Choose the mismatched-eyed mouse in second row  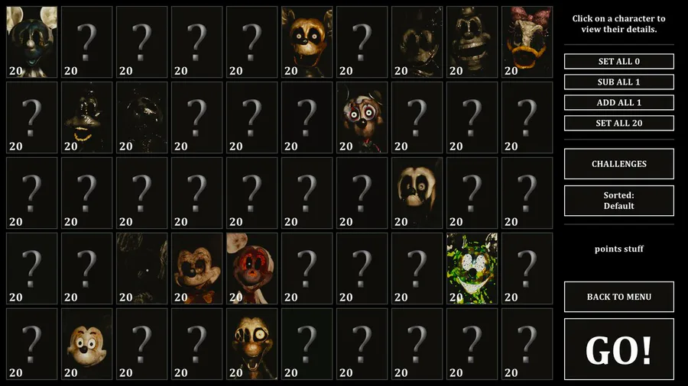click(362, 117)
